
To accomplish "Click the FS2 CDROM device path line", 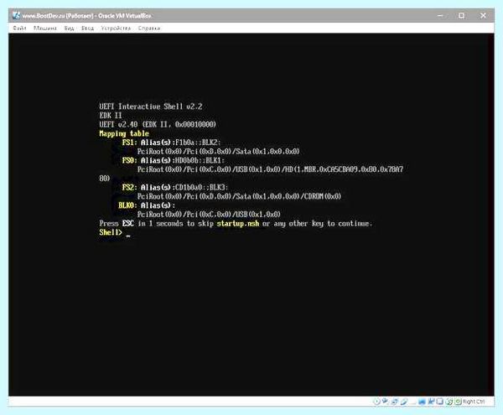I will tap(239, 196).
